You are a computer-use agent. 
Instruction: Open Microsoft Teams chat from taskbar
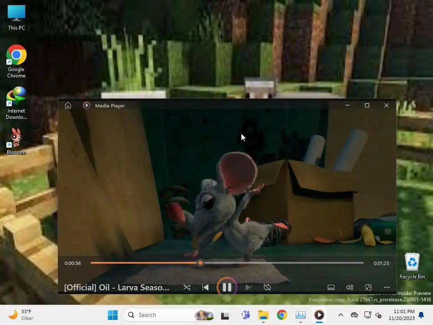pos(245,315)
